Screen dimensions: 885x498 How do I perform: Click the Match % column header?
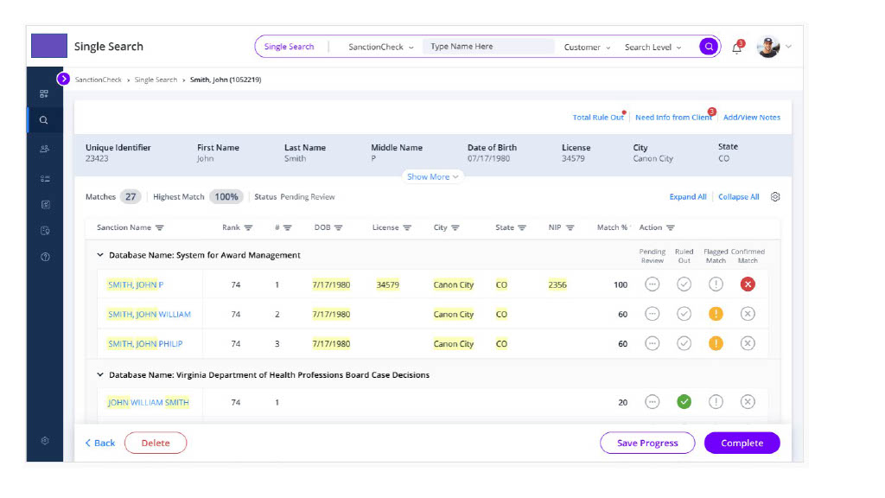613,227
